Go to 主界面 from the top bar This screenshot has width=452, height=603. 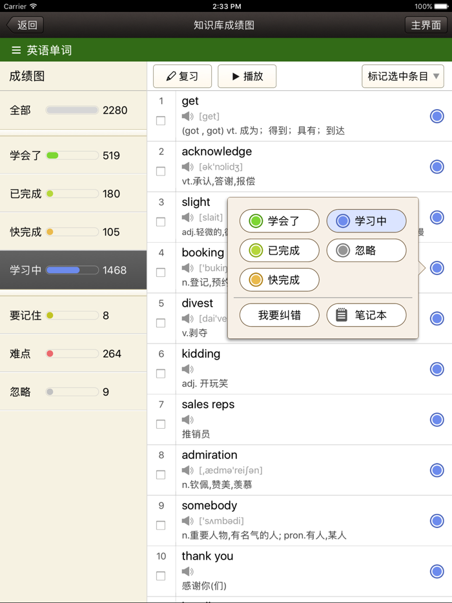tap(426, 26)
